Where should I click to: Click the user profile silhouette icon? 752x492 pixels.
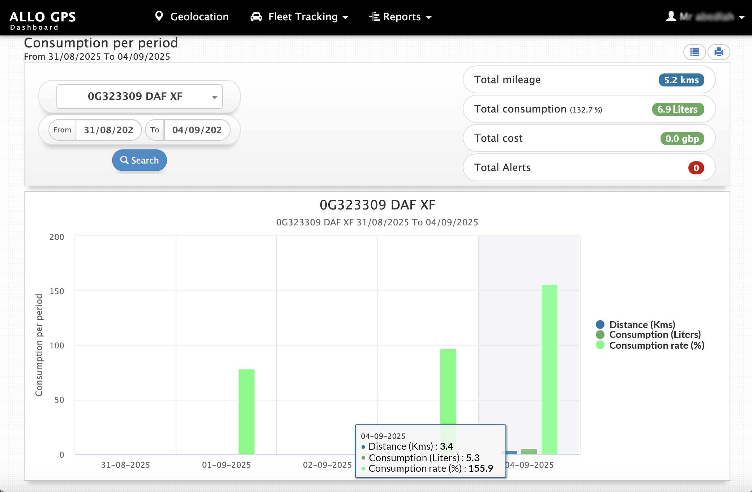click(671, 16)
